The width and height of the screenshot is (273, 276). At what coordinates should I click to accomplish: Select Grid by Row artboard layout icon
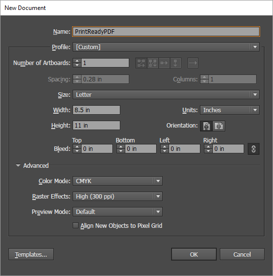pos(141,63)
